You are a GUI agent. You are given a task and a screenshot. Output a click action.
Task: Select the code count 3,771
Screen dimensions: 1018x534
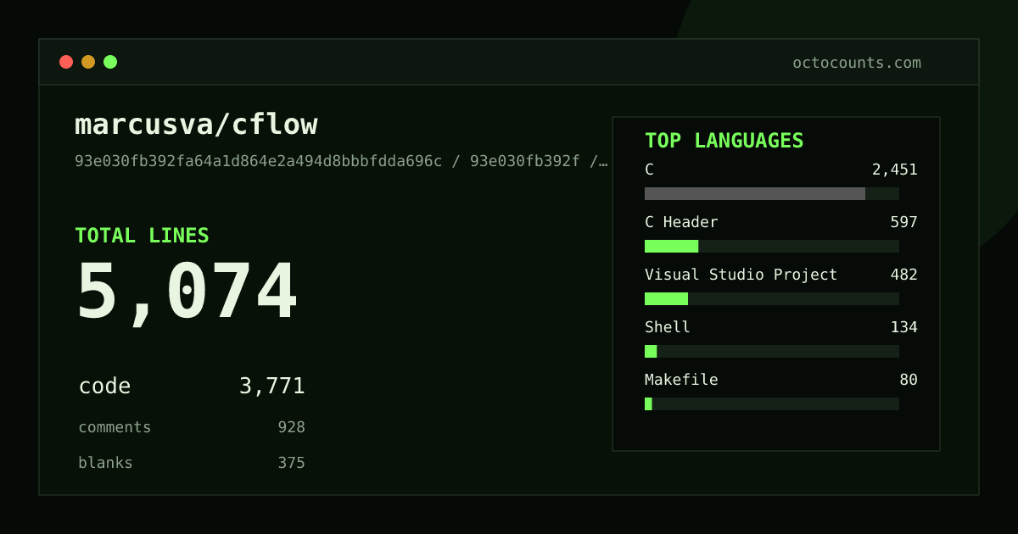click(271, 387)
